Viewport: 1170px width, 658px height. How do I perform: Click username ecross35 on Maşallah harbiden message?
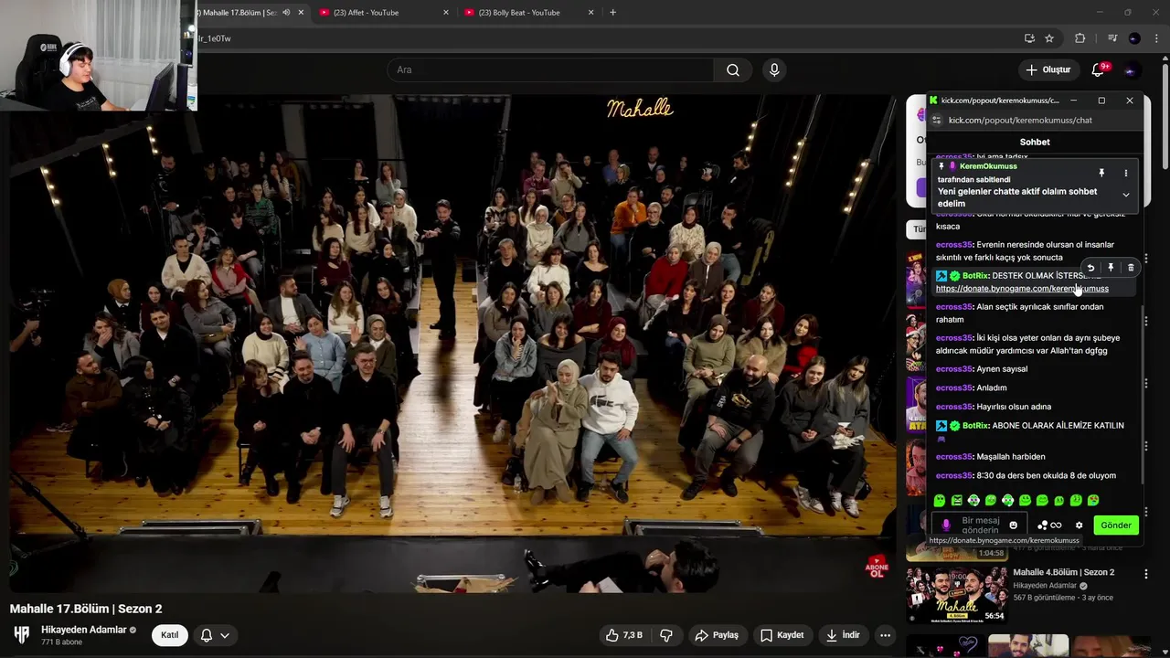pos(954,457)
